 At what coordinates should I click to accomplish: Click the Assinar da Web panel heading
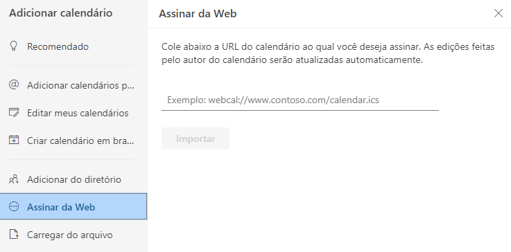tap(198, 14)
